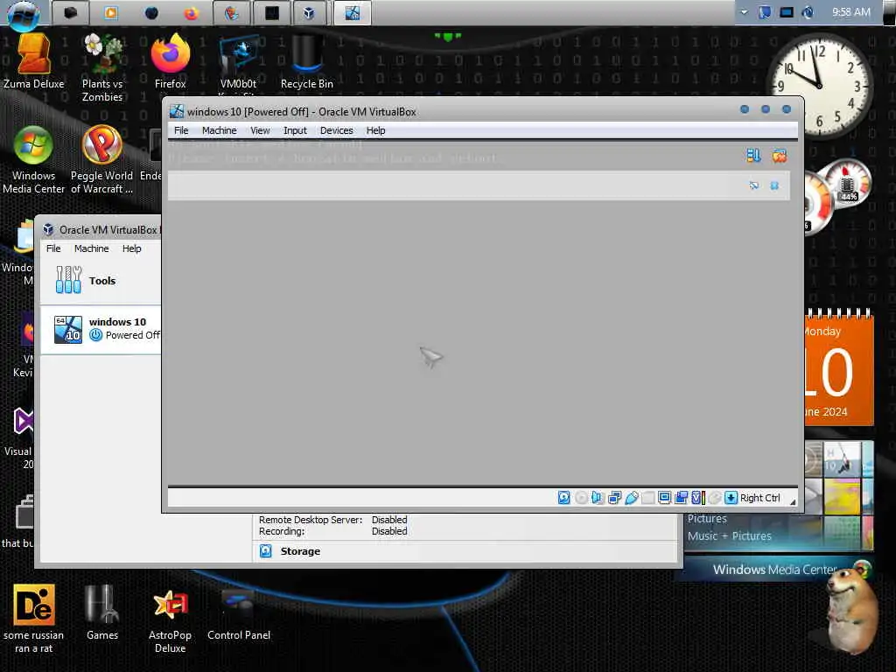This screenshot has height=672, width=896.
Task: Click the network indicator in VM status bar
Action: pyautogui.click(x=614, y=498)
